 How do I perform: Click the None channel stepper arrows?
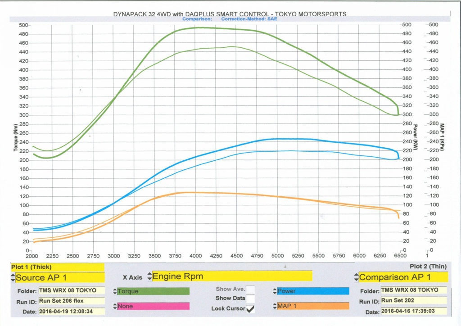(x=114, y=306)
